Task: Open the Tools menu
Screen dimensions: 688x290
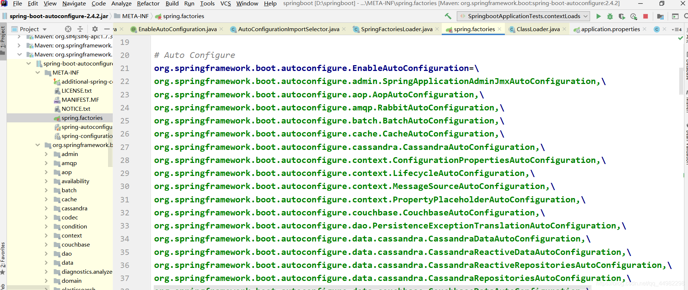Action: point(207,4)
